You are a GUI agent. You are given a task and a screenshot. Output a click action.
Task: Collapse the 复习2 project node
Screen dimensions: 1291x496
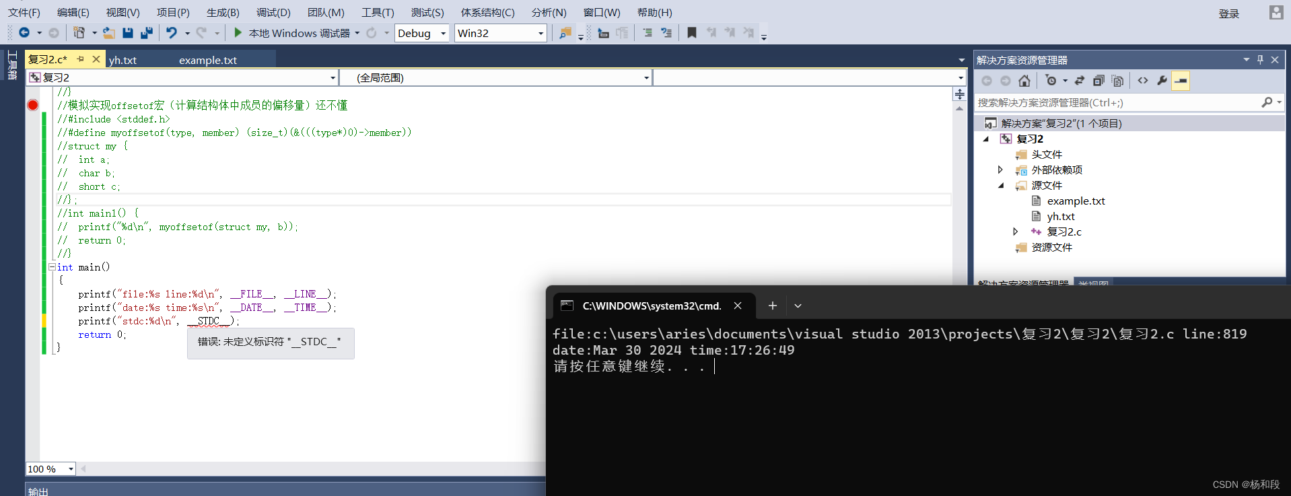click(x=986, y=139)
